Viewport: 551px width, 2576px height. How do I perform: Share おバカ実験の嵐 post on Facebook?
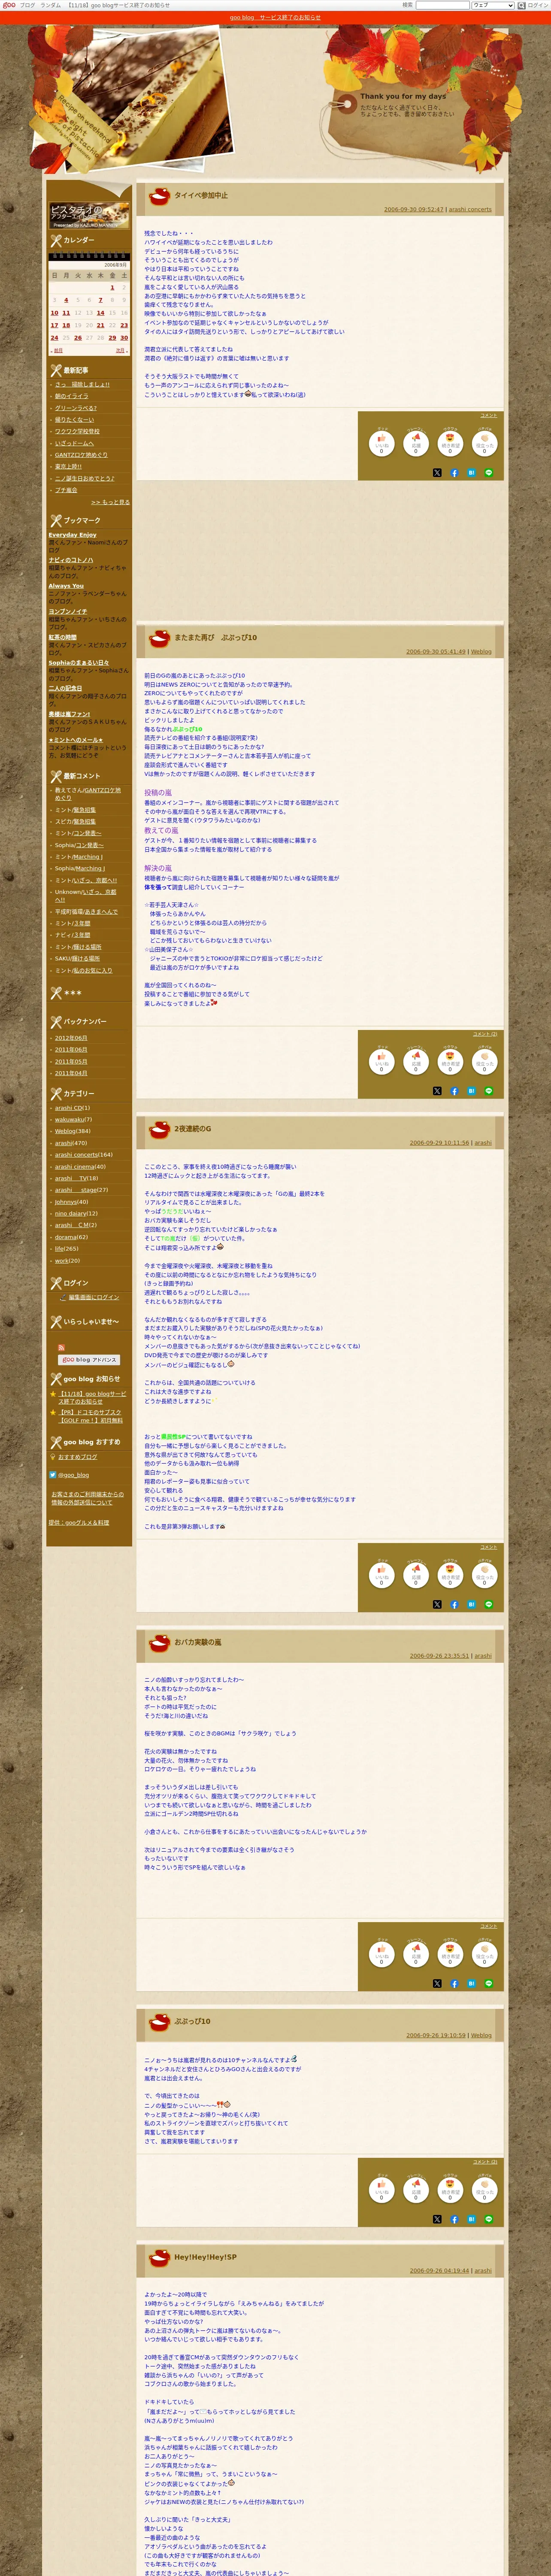coord(454,1983)
